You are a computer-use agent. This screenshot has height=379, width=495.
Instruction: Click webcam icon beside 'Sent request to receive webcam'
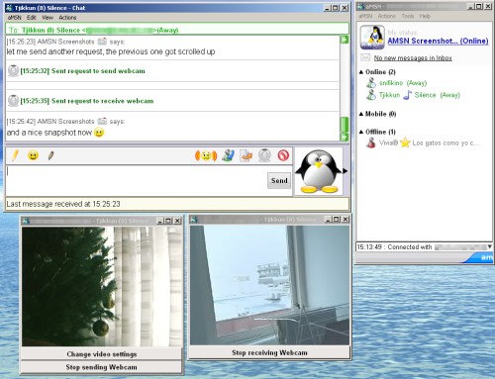[x=13, y=101]
